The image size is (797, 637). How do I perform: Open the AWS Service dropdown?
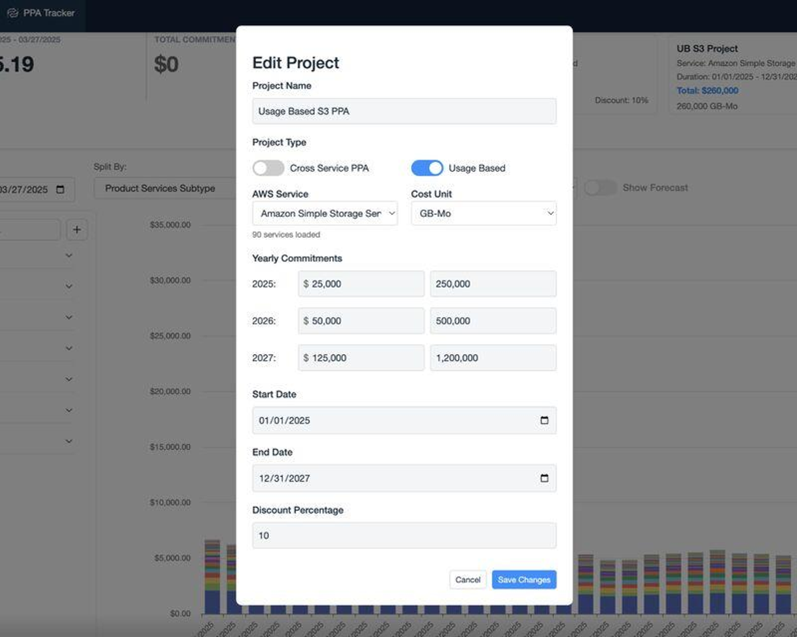[x=325, y=214]
